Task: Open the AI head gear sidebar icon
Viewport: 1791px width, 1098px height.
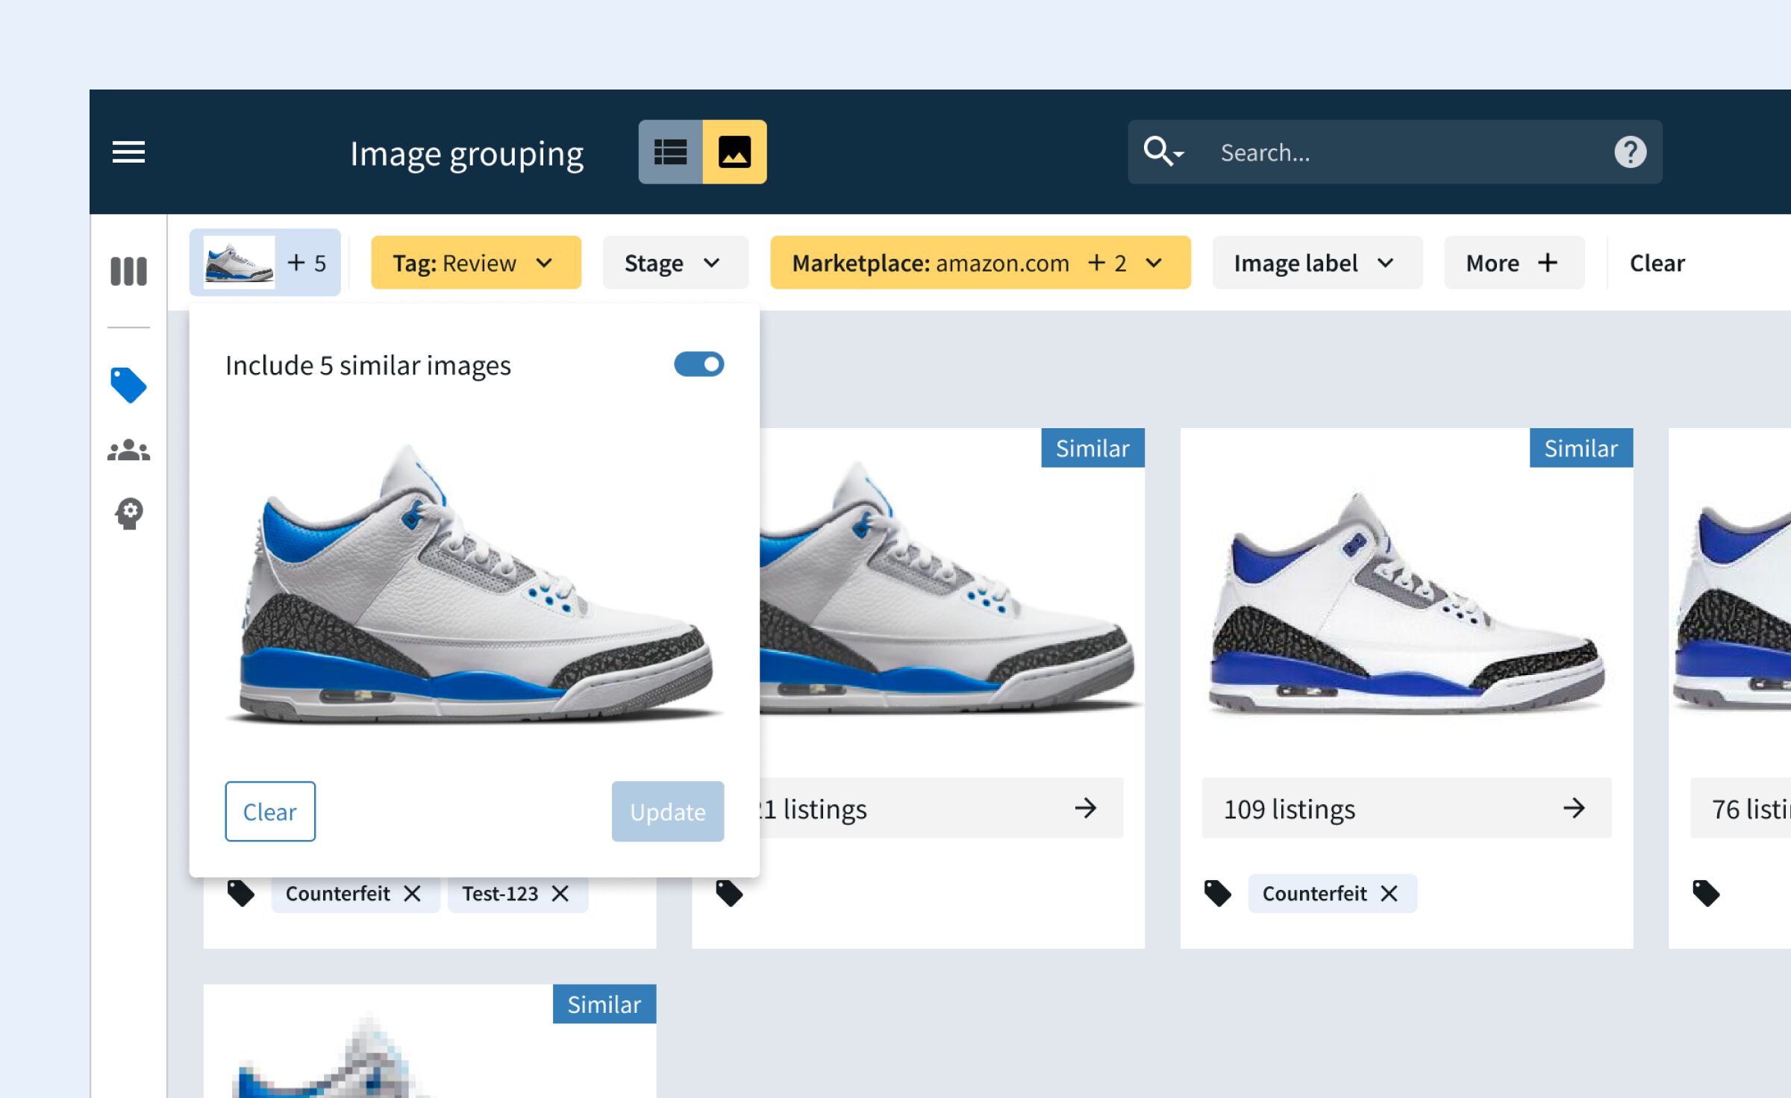Action: click(x=128, y=513)
